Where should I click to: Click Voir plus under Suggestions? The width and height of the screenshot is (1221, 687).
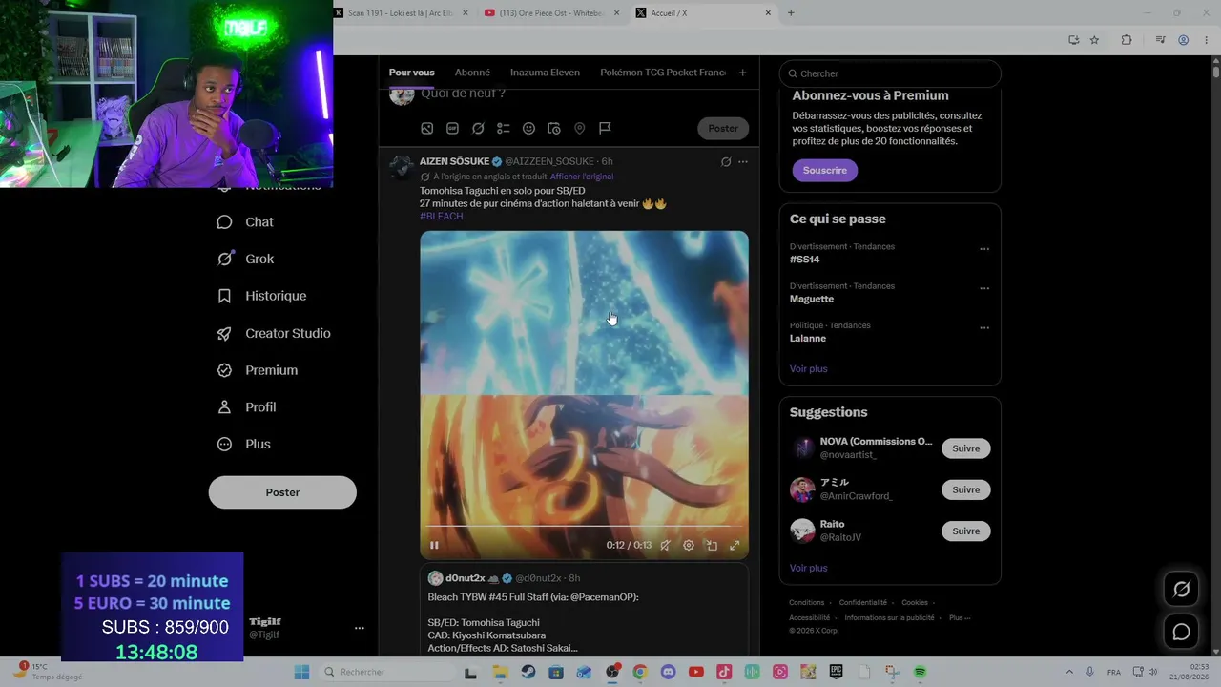point(809,569)
